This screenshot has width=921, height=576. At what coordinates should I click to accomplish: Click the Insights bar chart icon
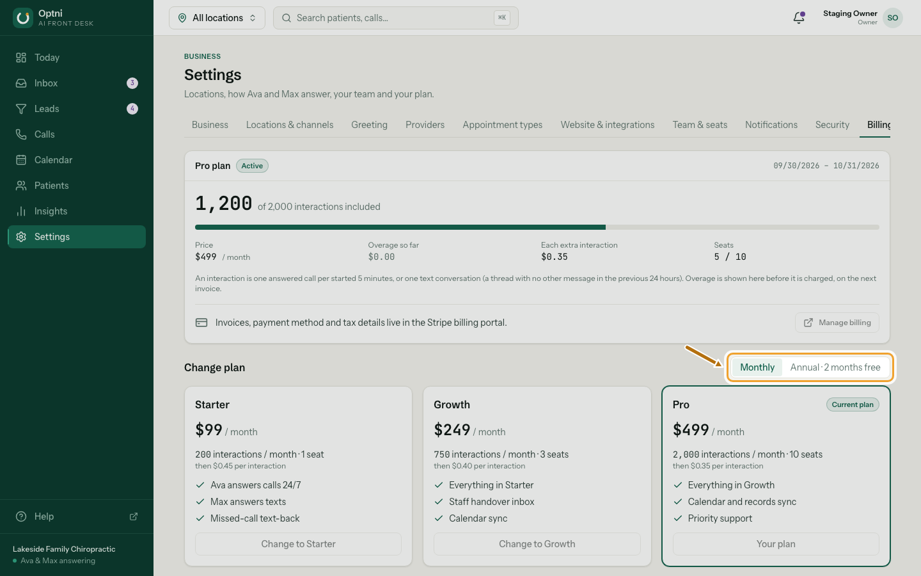tap(21, 211)
